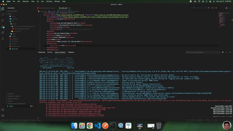Stop the demo app in Spring Boot Dashboard
The height and width of the screenshot is (131, 233).
pyautogui.click(x=33, y=106)
